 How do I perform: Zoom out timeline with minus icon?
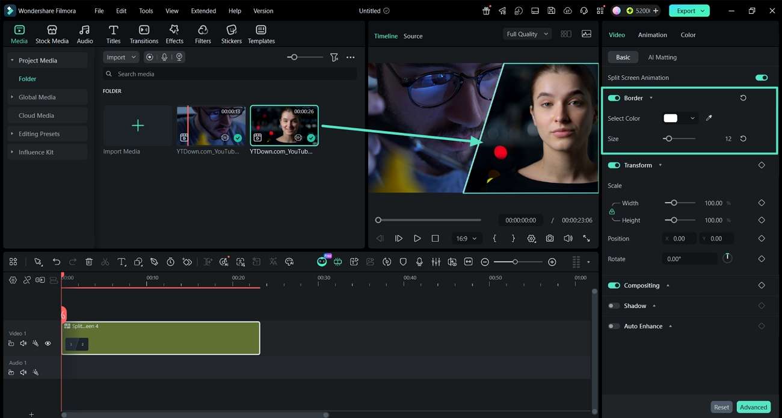tap(485, 262)
